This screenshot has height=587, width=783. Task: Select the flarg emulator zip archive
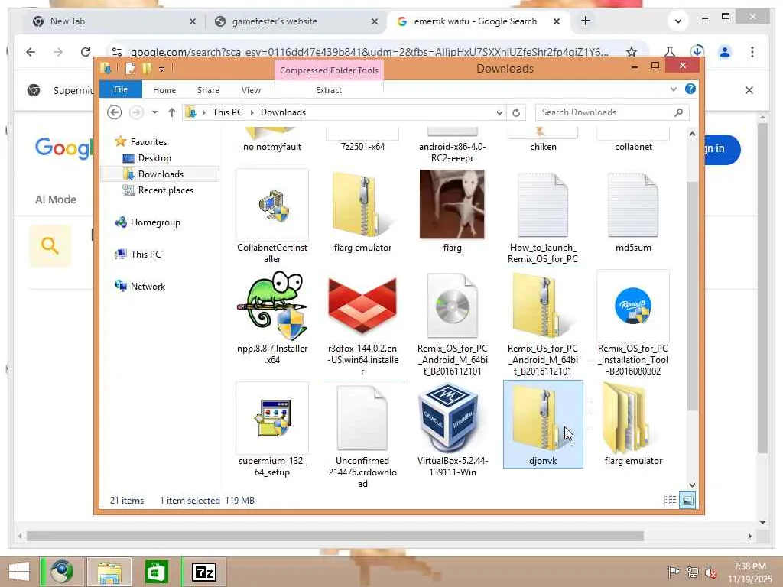[362, 205]
